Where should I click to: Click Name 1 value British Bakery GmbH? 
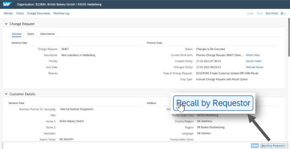pos(72,121)
